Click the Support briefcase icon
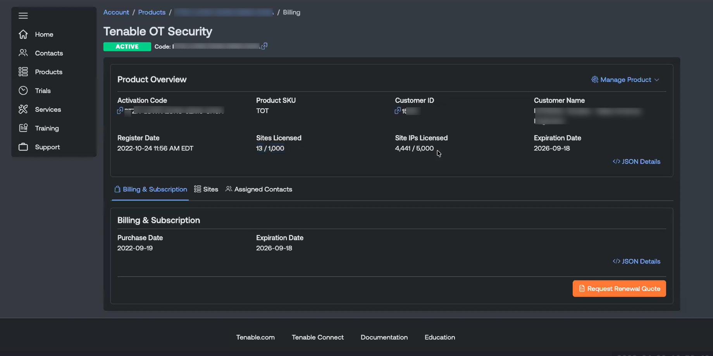 click(x=23, y=147)
